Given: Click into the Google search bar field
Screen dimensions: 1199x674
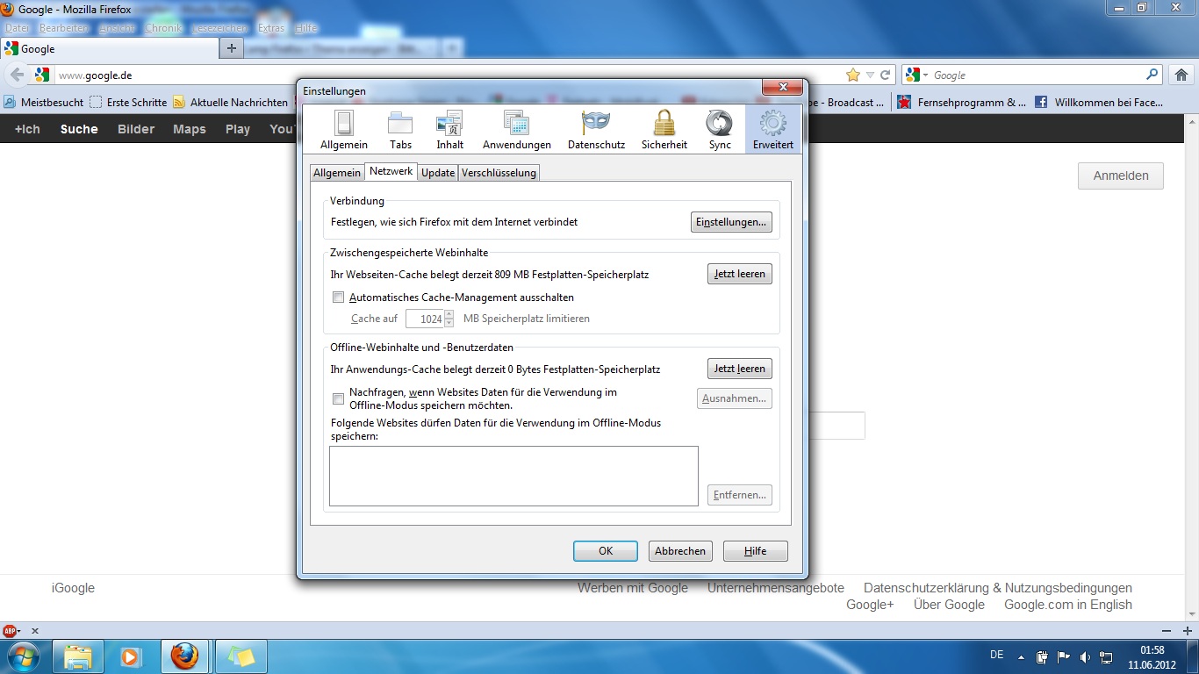Looking at the screenshot, I should tap(1036, 75).
